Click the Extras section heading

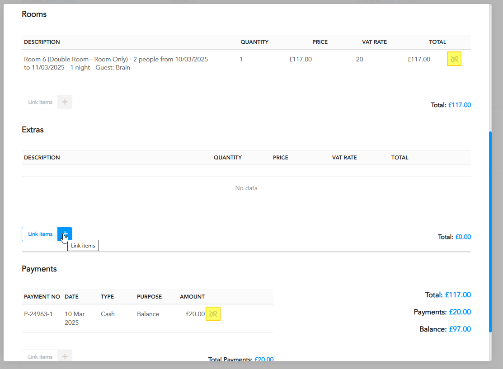click(33, 130)
